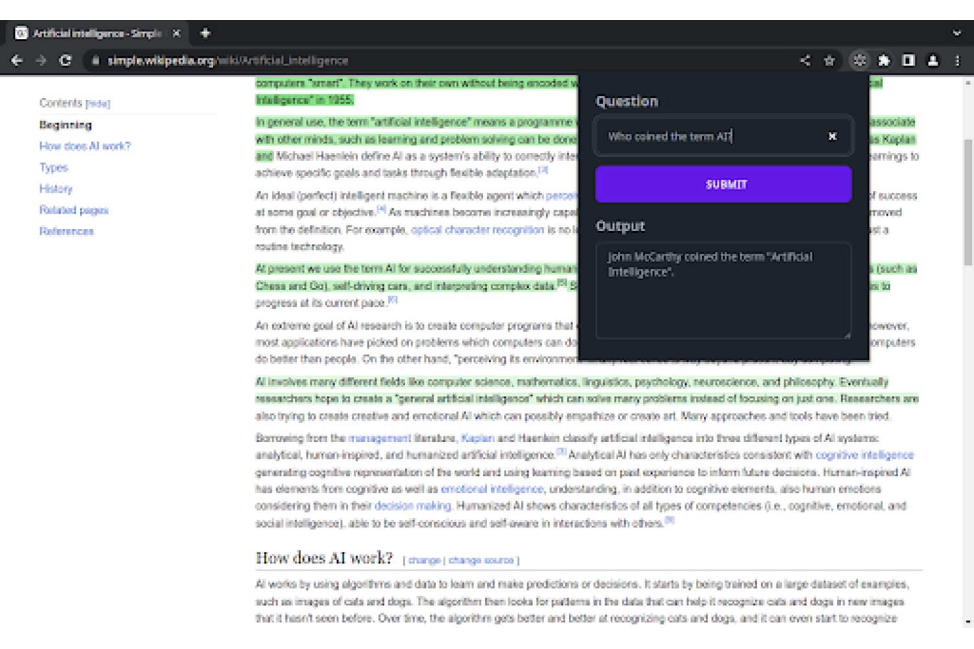The image size is (974, 649).
Task: Expand the tab search chevron
Action: coord(956,33)
